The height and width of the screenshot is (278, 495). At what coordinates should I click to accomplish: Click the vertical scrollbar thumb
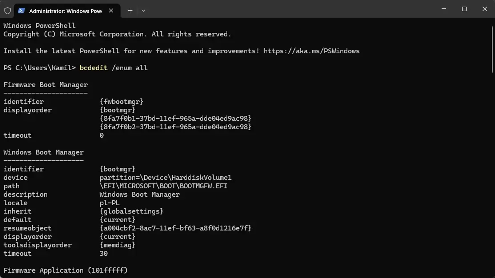coord(492,50)
